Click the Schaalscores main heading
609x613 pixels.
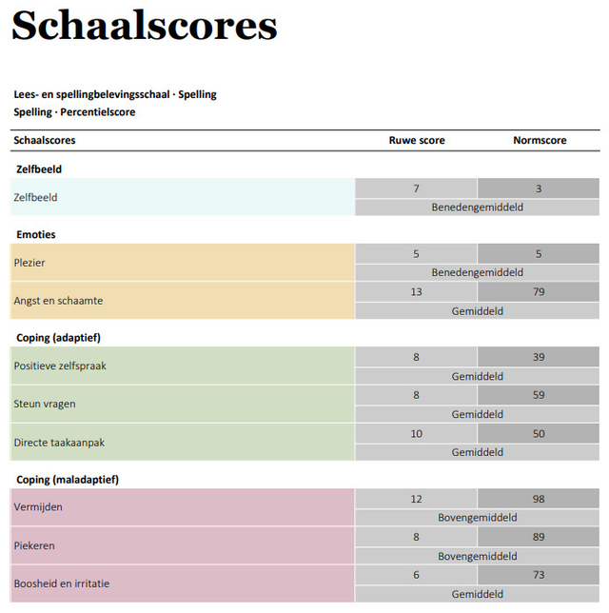click(145, 26)
